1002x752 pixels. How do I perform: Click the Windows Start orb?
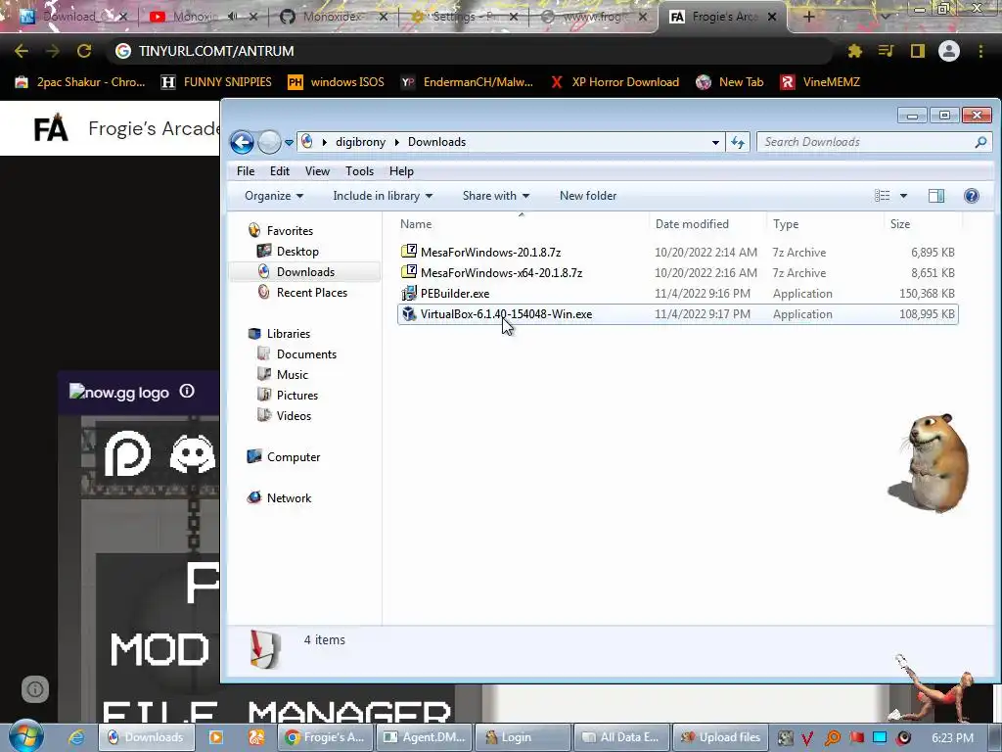25,736
